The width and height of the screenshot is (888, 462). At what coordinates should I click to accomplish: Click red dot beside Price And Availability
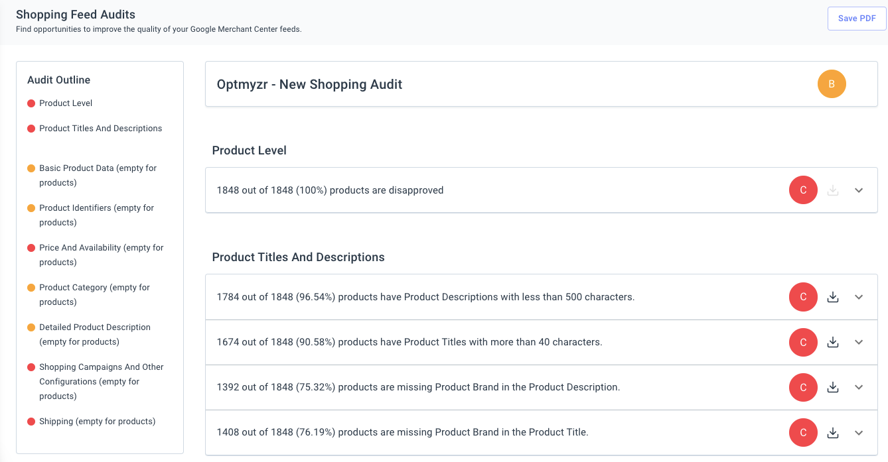coord(31,248)
